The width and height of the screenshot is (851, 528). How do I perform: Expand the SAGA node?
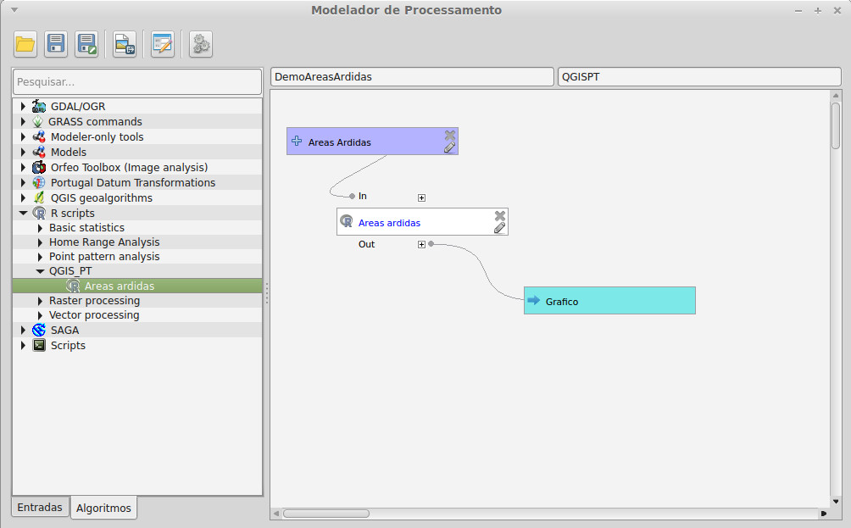pos(23,330)
